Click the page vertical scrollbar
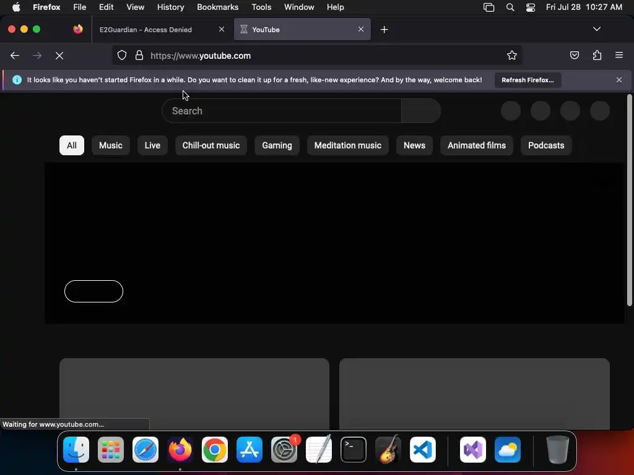Image resolution: width=634 pixels, height=475 pixels. pos(629,200)
